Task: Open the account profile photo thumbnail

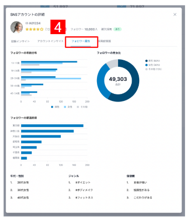Action: coord(17,27)
